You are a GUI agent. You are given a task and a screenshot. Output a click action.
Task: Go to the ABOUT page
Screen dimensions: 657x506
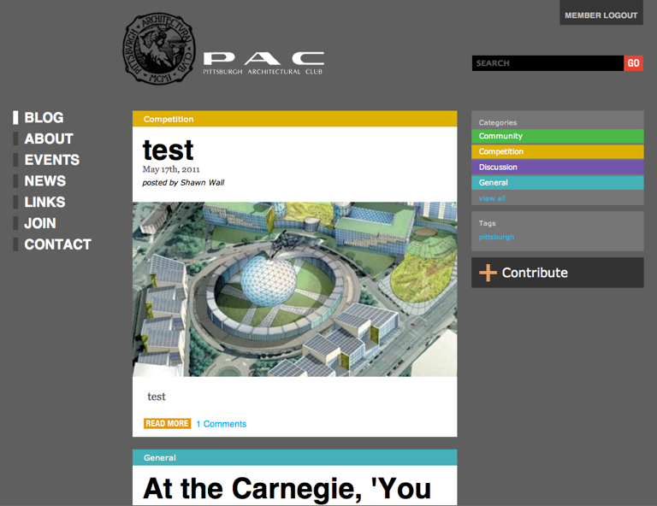click(49, 139)
